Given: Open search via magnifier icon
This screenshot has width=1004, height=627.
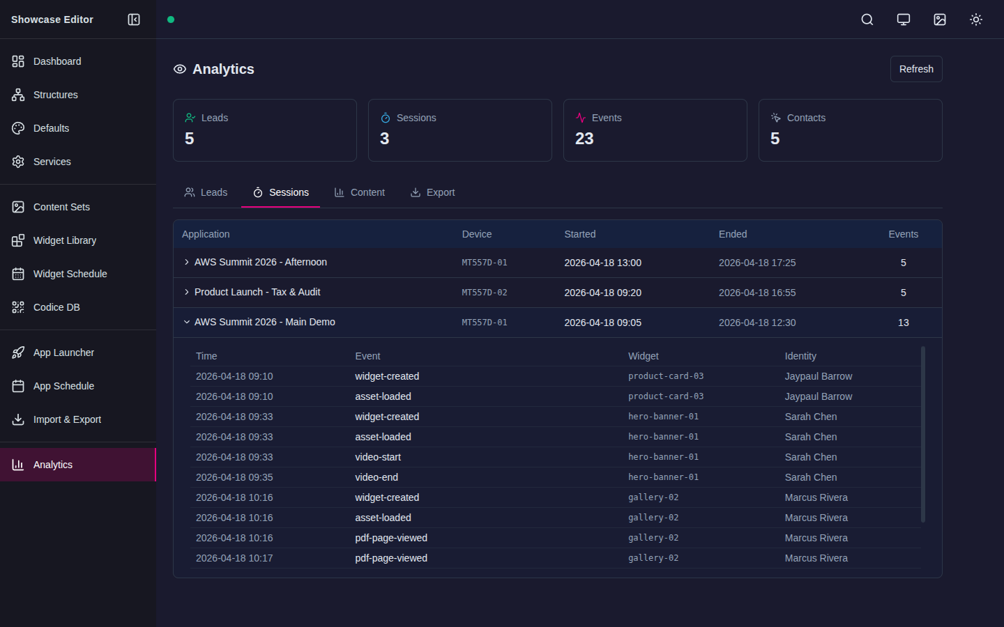Looking at the screenshot, I should (x=867, y=20).
